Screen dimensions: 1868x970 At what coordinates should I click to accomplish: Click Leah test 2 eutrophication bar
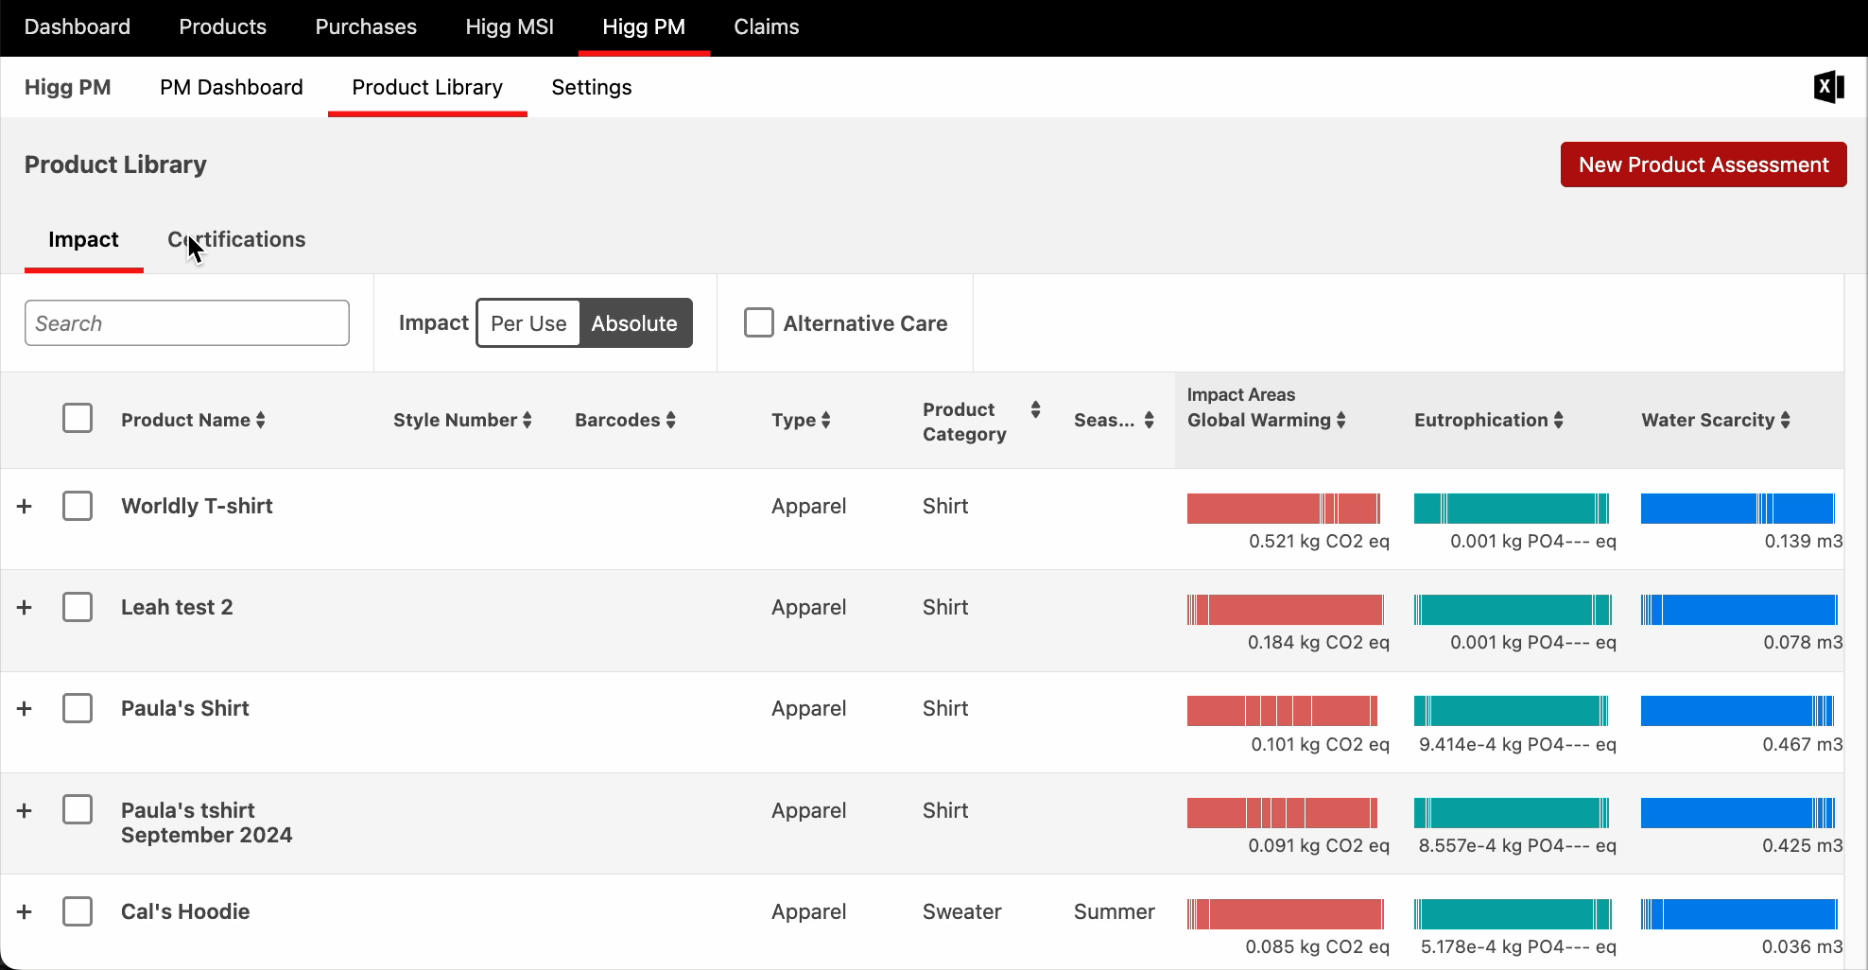(x=1513, y=610)
